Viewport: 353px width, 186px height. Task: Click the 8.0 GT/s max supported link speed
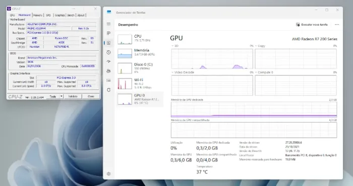coord(86,86)
